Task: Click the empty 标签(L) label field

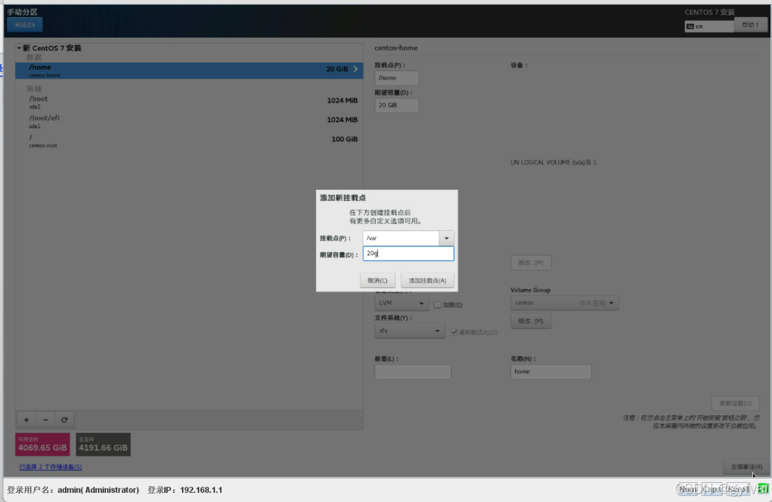Action: click(413, 372)
